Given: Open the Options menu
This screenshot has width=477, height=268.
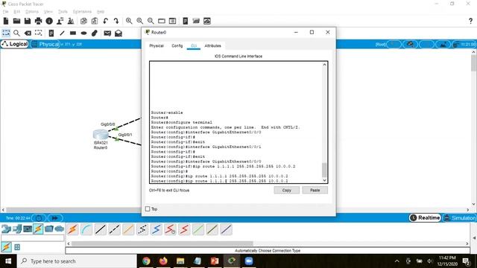Looking at the screenshot, I should click(x=31, y=12).
